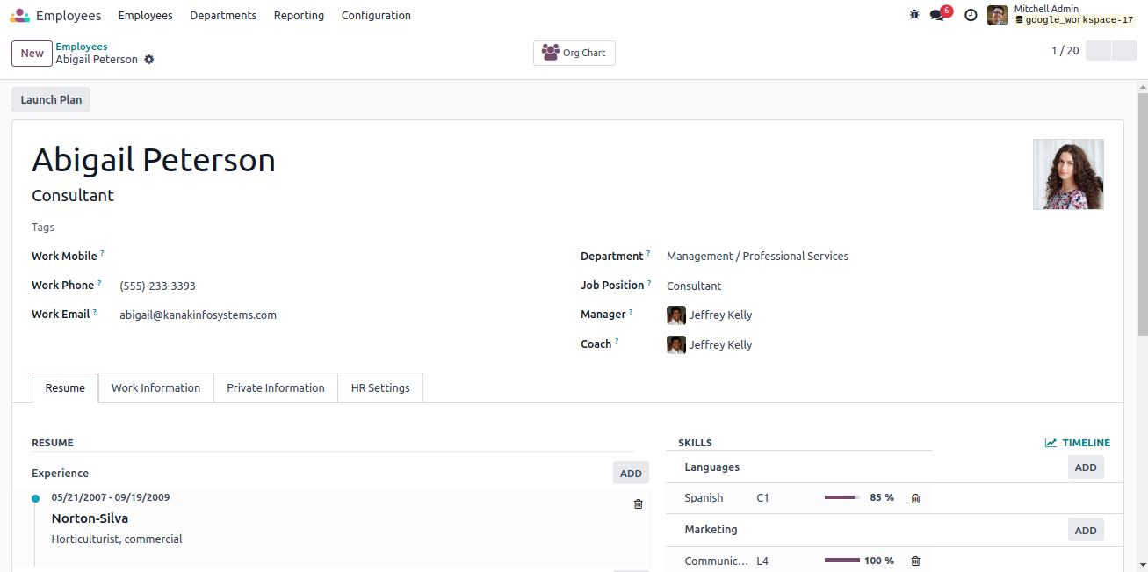Go to next employee record

[1124, 51]
